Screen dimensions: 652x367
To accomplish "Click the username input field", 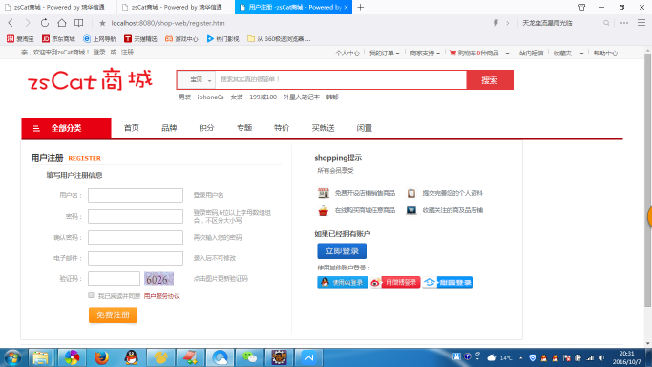I will (136, 195).
